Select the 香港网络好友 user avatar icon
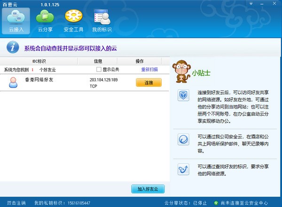Screen dimensions: 282x207 (x=13, y=82)
